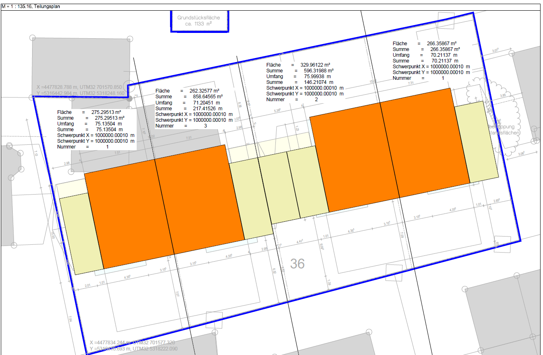Screen dimensions: 543x355
Task: Click the Fläche 266.35867 m² text line
Action: pos(424,44)
